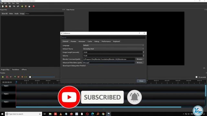
Task: Click Browse for Blender Command path
Action: (x=140, y=59)
